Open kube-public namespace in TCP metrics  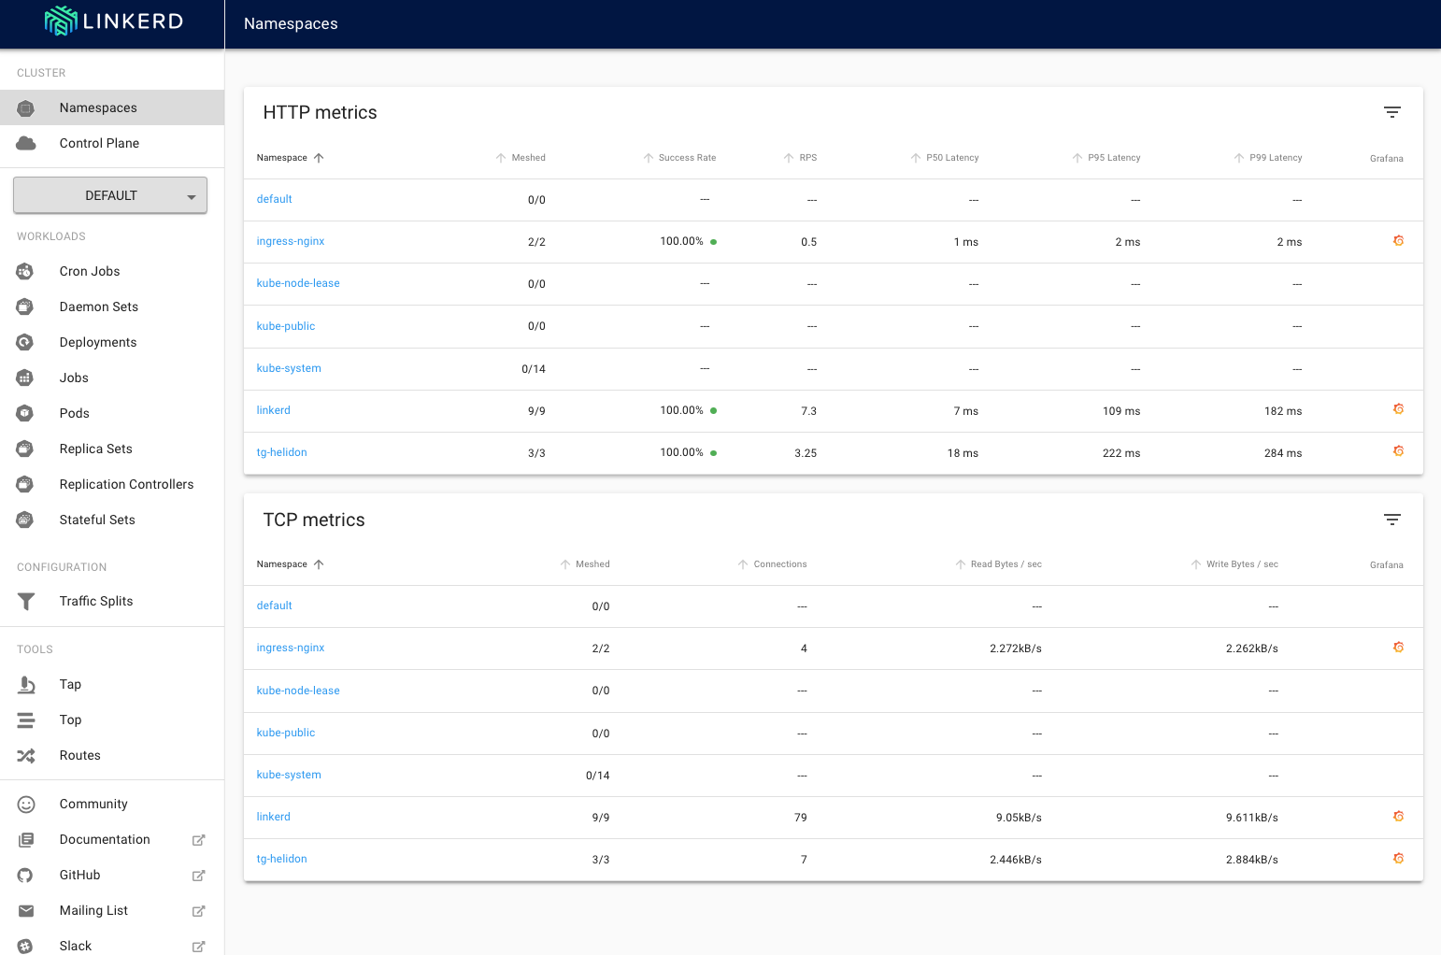click(286, 733)
